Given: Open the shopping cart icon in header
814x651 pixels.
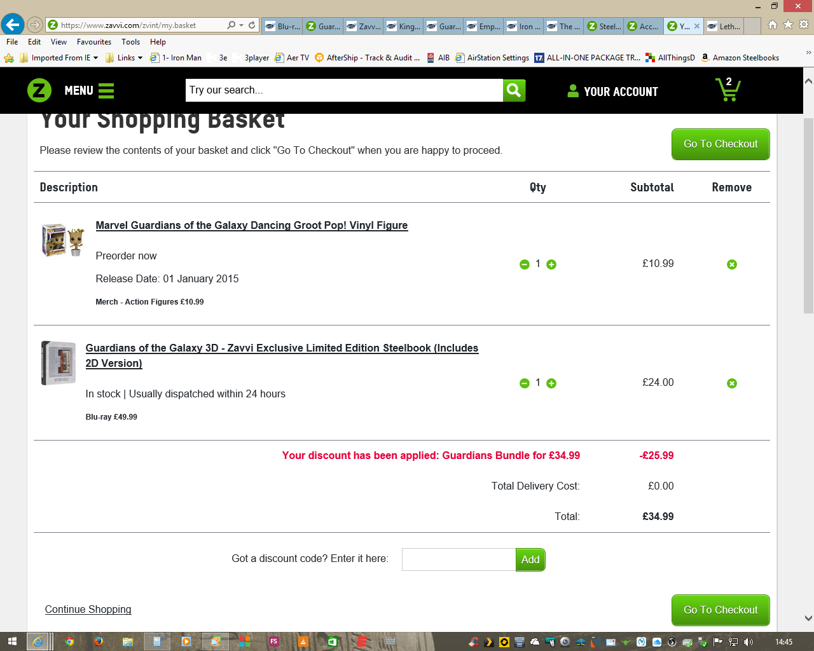Looking at the screenshot, I should tap(728, 90).
